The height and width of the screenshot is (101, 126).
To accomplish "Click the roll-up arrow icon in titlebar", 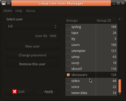I will coord(8,3).
